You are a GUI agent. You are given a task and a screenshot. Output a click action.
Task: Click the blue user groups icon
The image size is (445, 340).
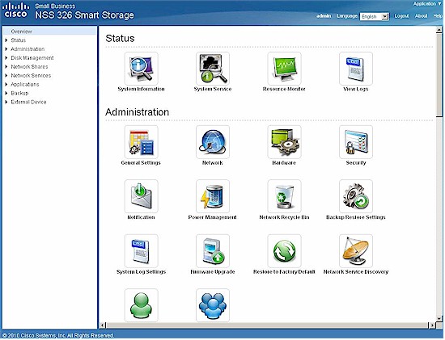[x=213, y=305]
